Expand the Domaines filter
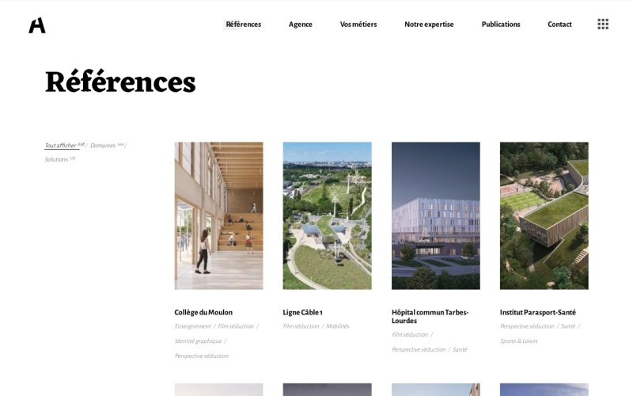Image resolution: width=633 pixels, height=396 pixels. [x=103, y=146]
